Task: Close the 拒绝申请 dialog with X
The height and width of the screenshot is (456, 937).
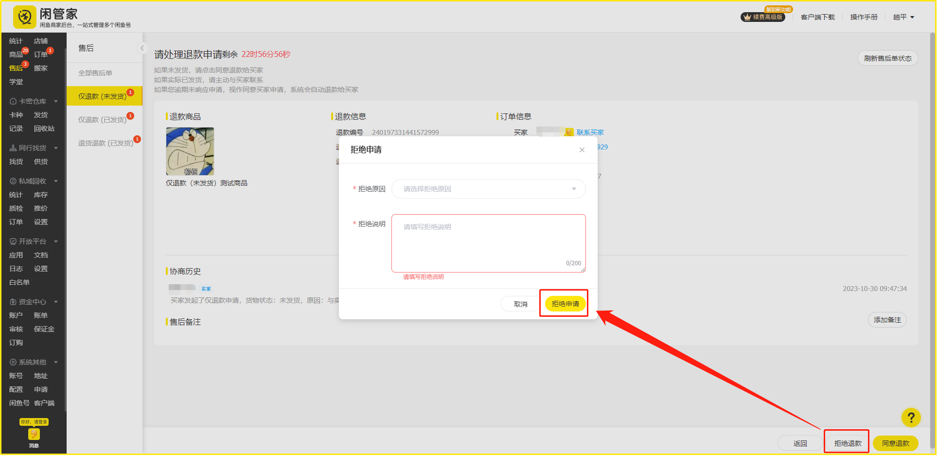Action: [x=582, y=150]
